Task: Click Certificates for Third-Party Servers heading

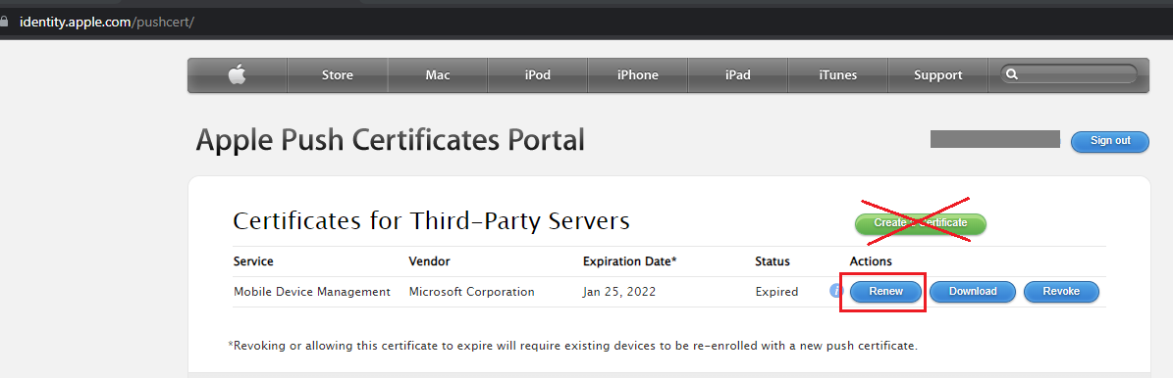Action: [431, 221]
